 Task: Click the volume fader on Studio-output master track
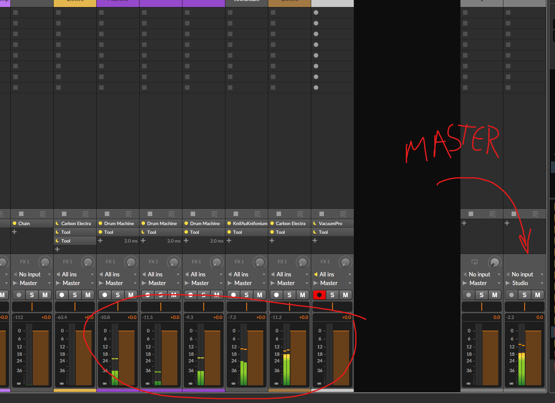[533, 358]
